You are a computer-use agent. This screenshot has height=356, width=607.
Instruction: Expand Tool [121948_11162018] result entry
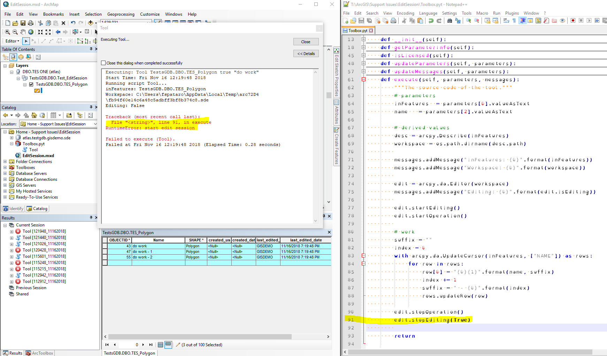coord(12,232)
